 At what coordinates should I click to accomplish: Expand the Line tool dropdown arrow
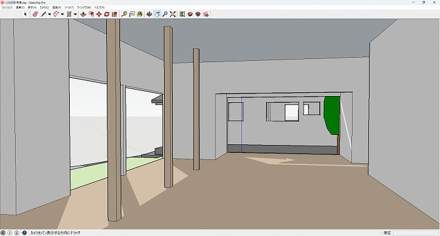coord(50,14)
